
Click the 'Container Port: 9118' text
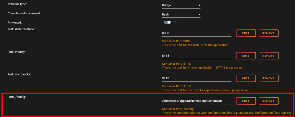pyautogui.click(x=176, y=86)
